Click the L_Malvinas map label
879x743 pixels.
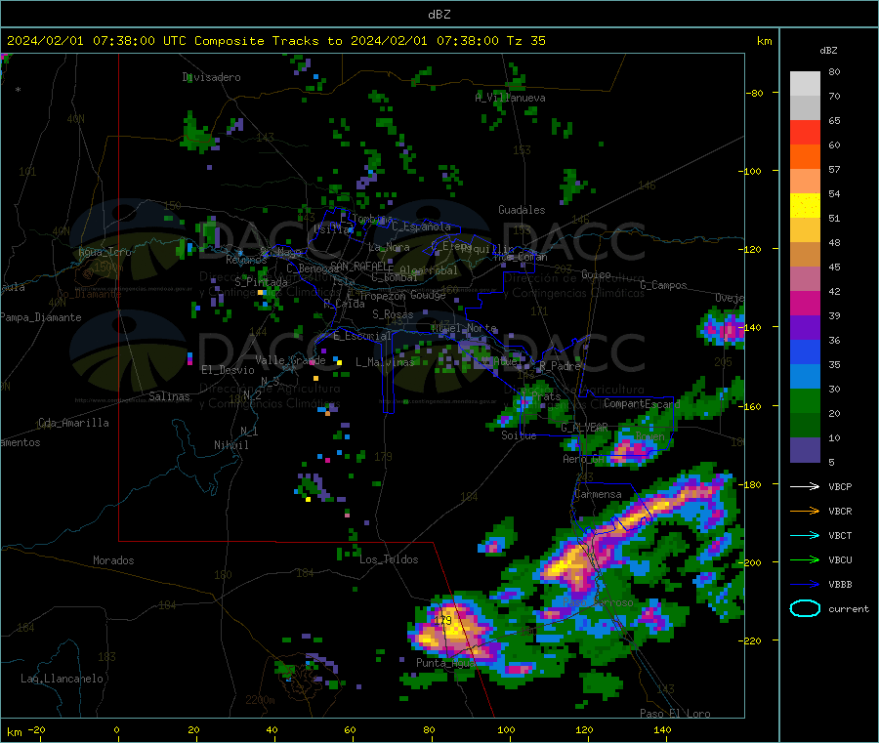(385, 362)
